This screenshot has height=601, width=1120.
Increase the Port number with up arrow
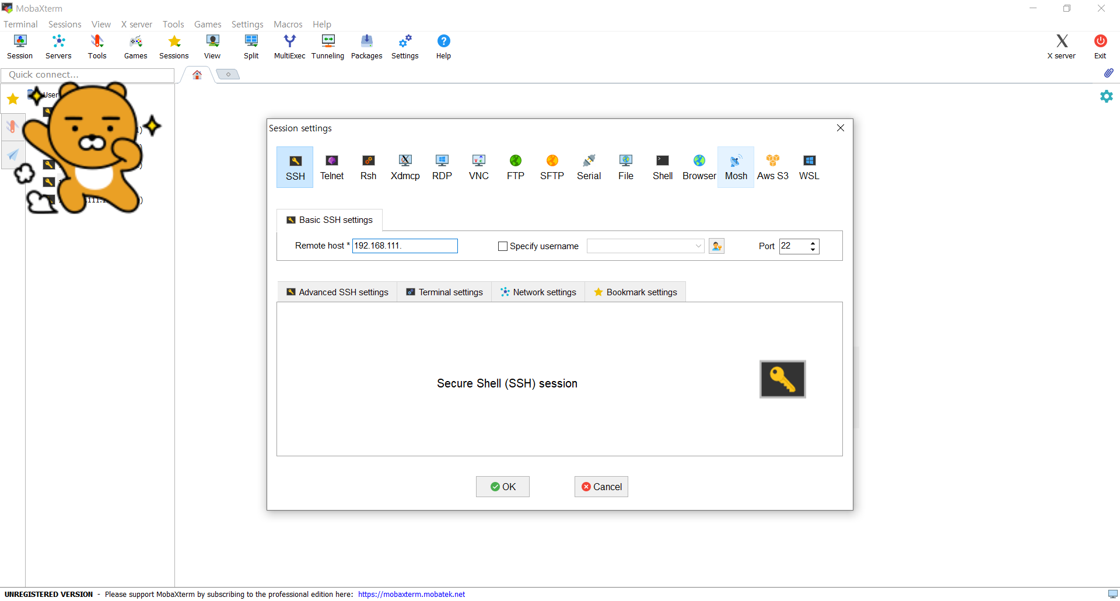point(813,243)
